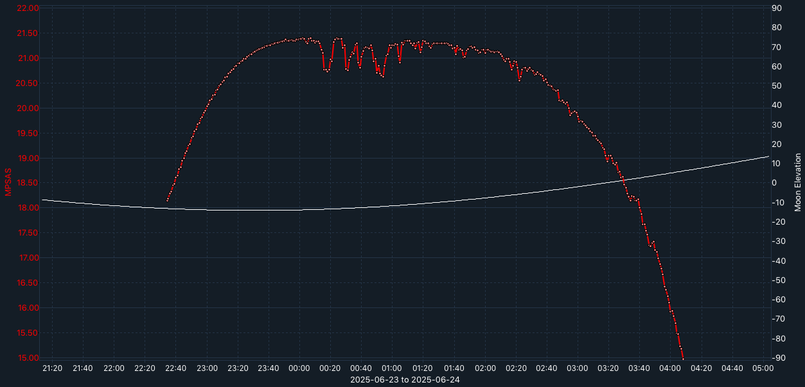805x387 pixels.
Task: Click the 21.00 MPSAS axis label
Action: [x=28, y=58]
